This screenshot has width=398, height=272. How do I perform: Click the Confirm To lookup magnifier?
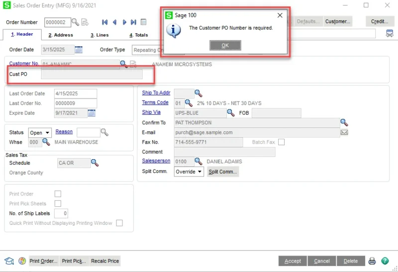click(344, 122)
